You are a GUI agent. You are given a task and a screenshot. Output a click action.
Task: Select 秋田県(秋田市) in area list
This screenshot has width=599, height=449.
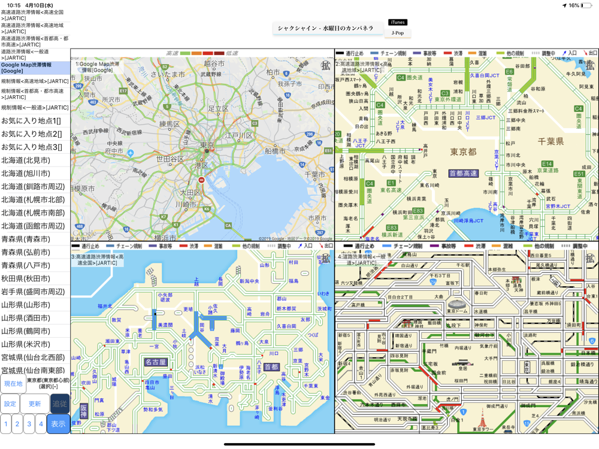coord(35,279)
